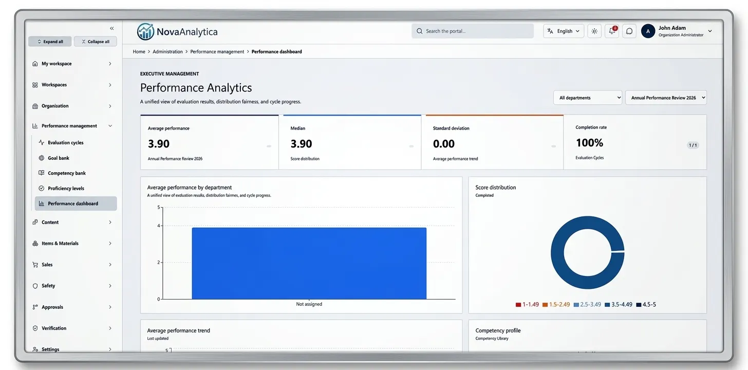Click the 100% completion rate value

[590, 143]
